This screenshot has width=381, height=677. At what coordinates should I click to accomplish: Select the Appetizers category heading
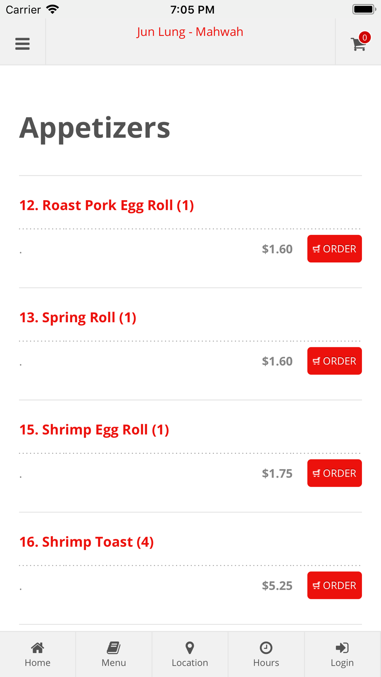tap(94, 128)
